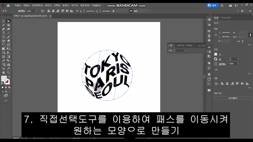Image resolution: width=253 pixels, height=142 pixels.
Task: Select the Hand tool
Action: click(x=3, y=72)
